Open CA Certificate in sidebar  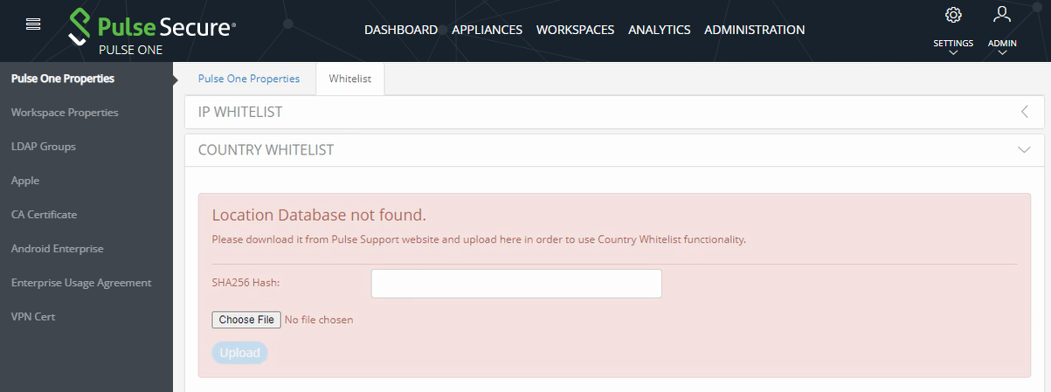coord(44,215)
